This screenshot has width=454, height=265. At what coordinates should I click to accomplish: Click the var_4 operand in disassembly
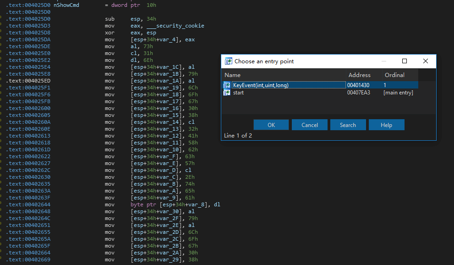170,40
